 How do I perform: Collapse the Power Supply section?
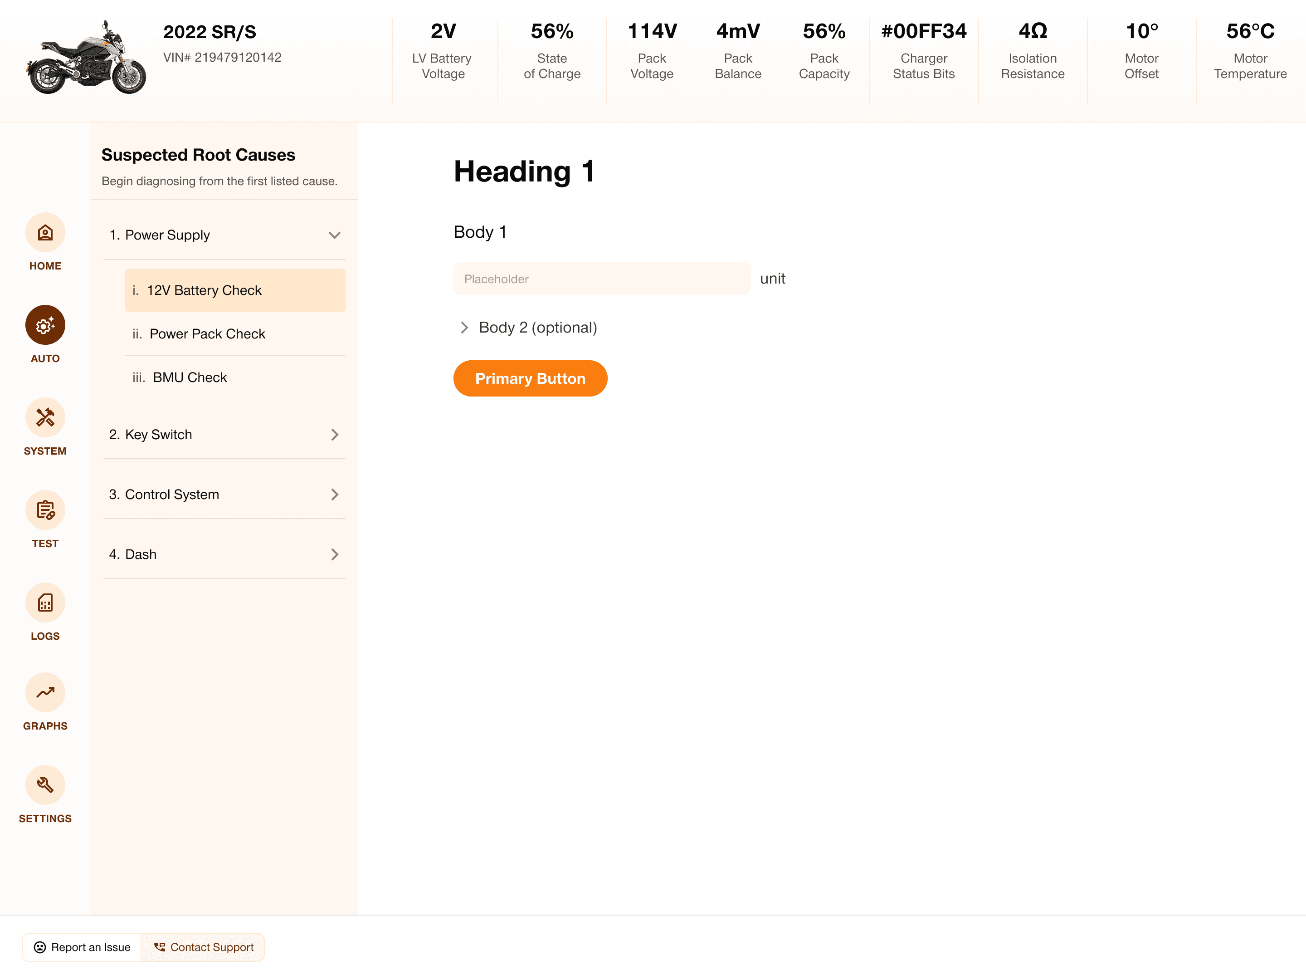(334, 235)
